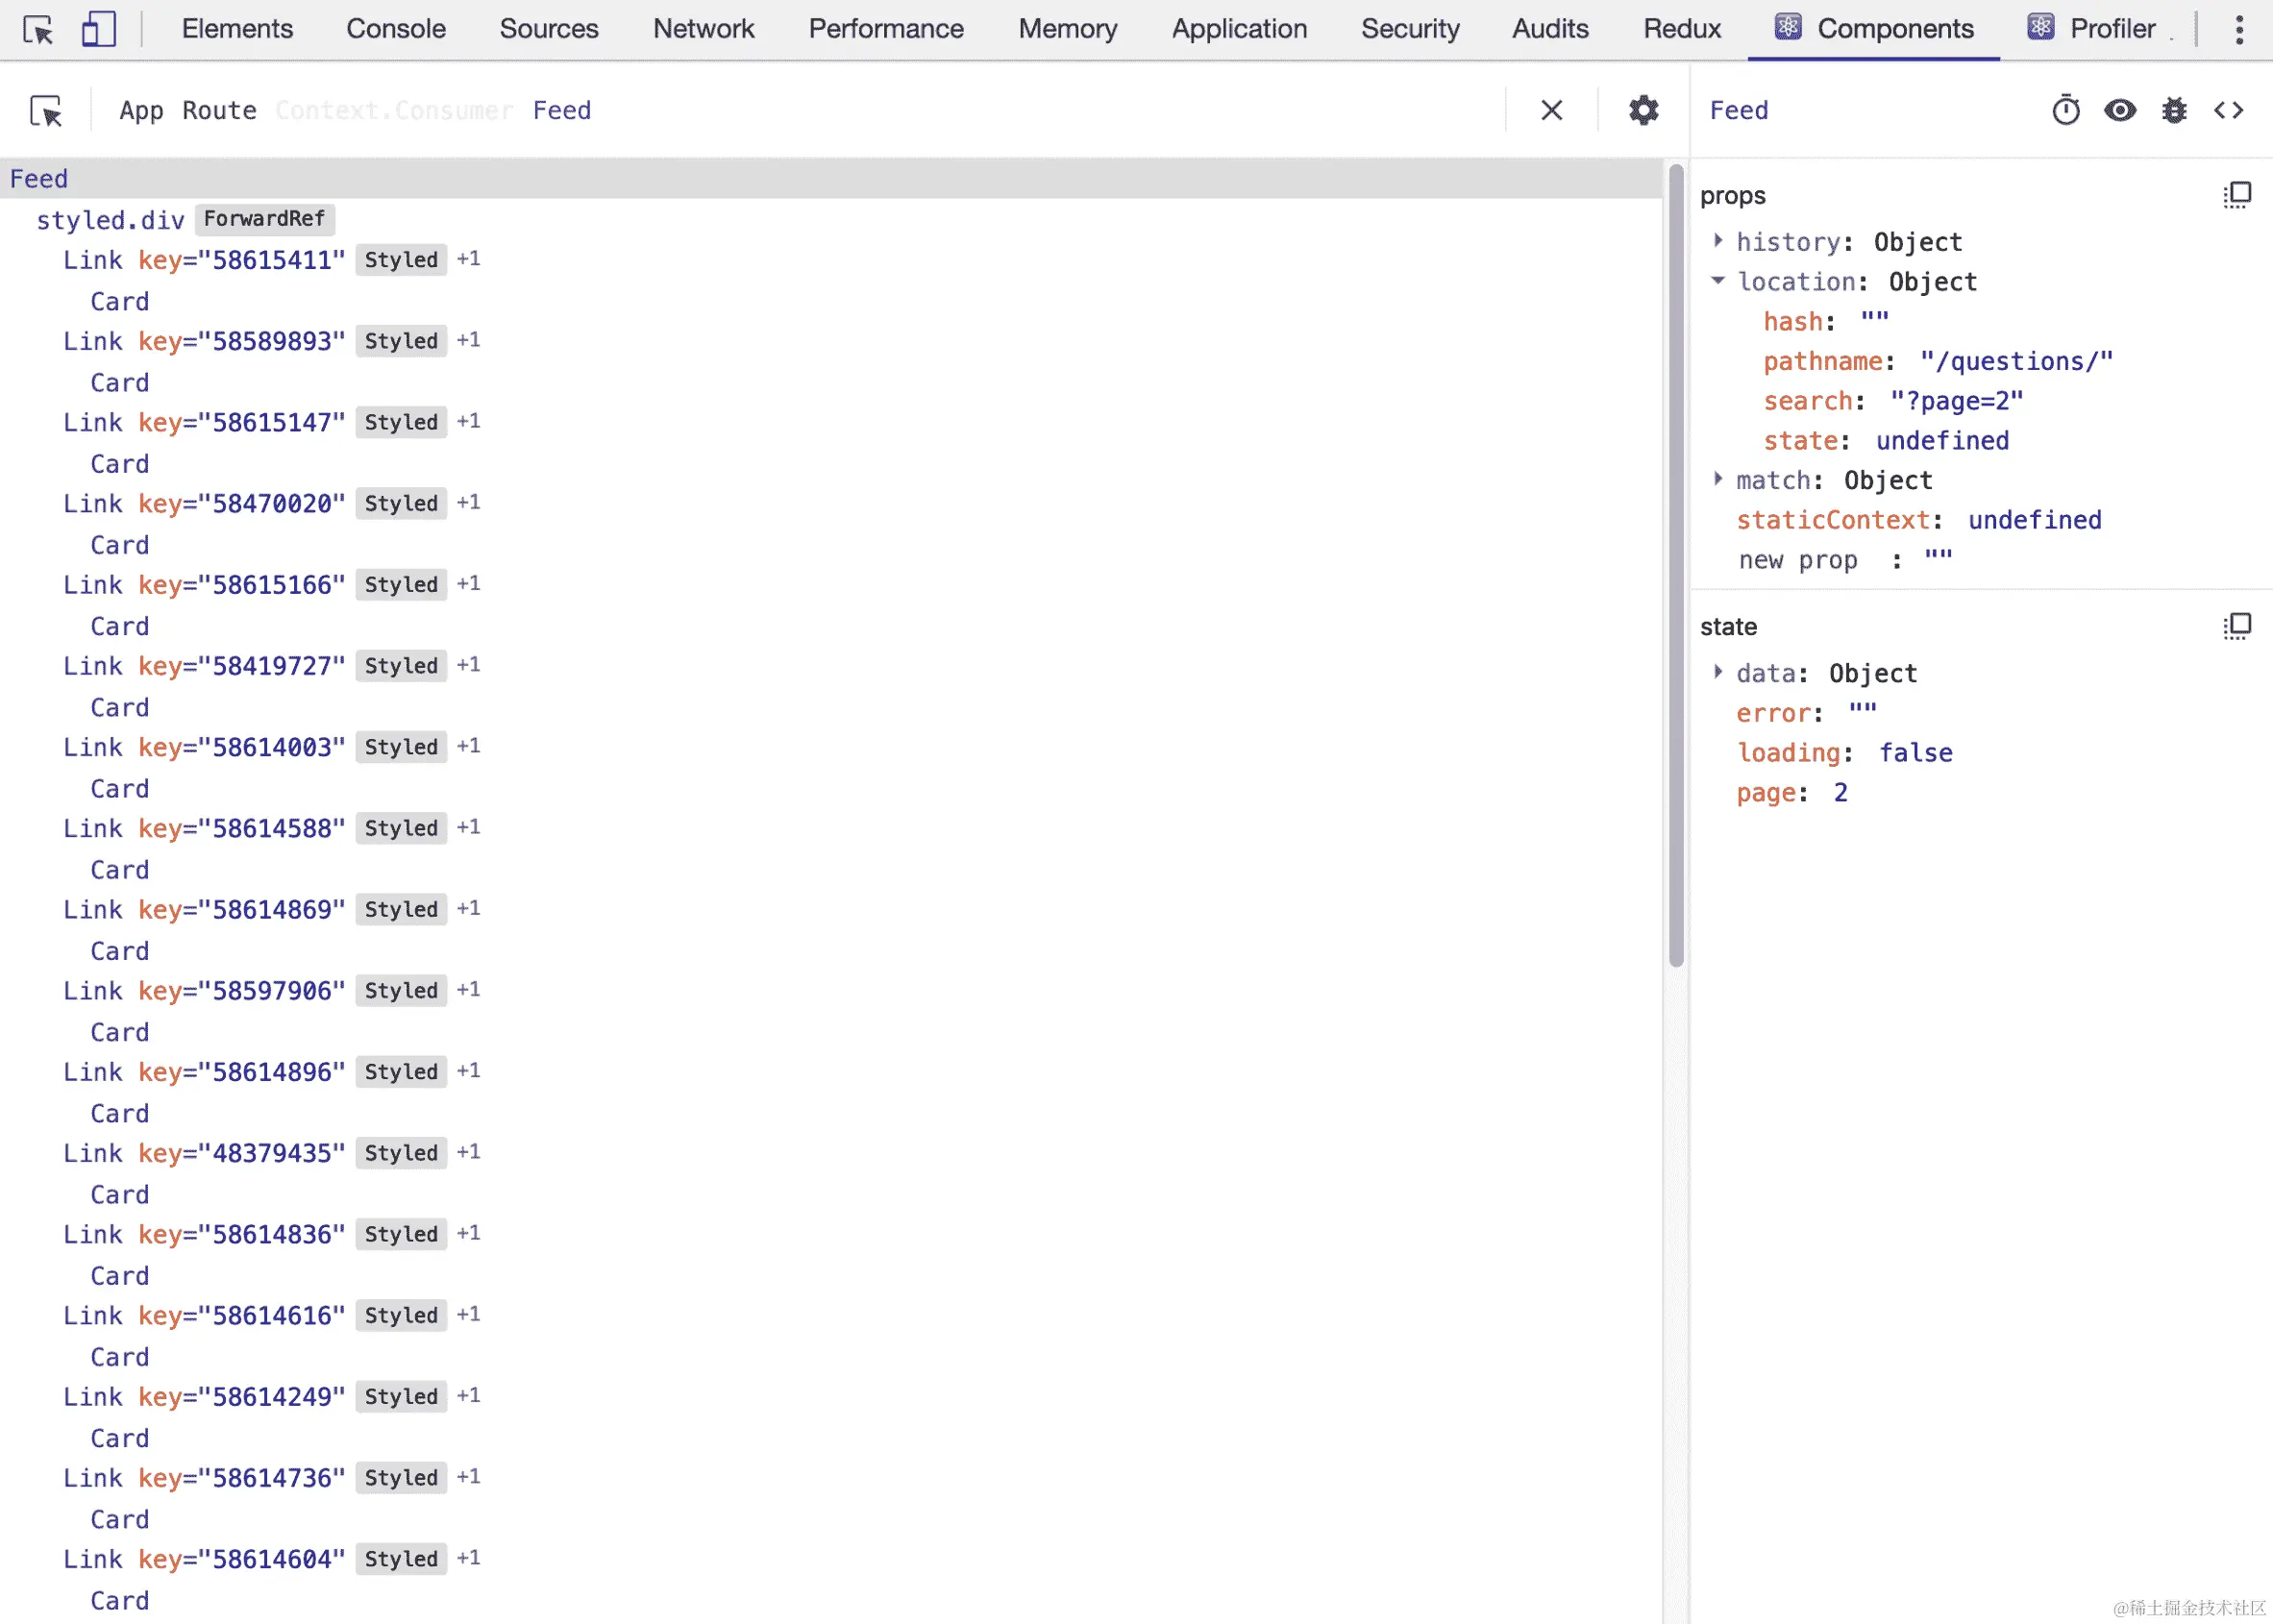
Task: View Feed source code icon
Action: tap(2228, 111)
